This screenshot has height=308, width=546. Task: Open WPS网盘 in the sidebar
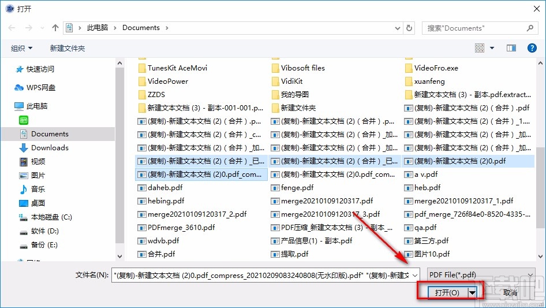click(x=35, y=88)
